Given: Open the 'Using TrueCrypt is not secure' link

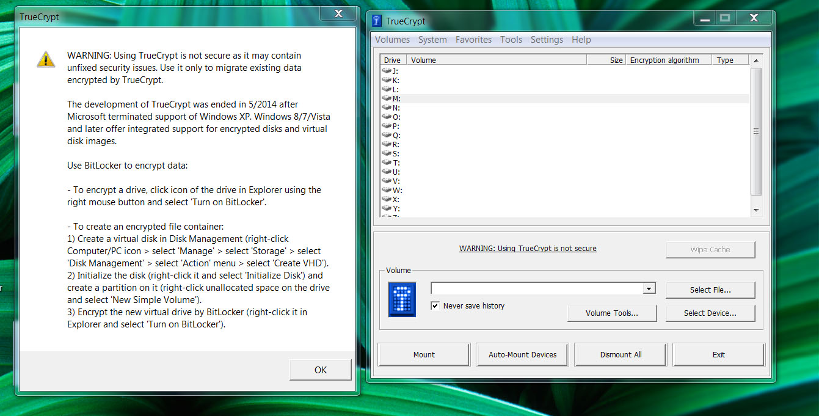Looking at the screenshot, I should coord(528,249).
